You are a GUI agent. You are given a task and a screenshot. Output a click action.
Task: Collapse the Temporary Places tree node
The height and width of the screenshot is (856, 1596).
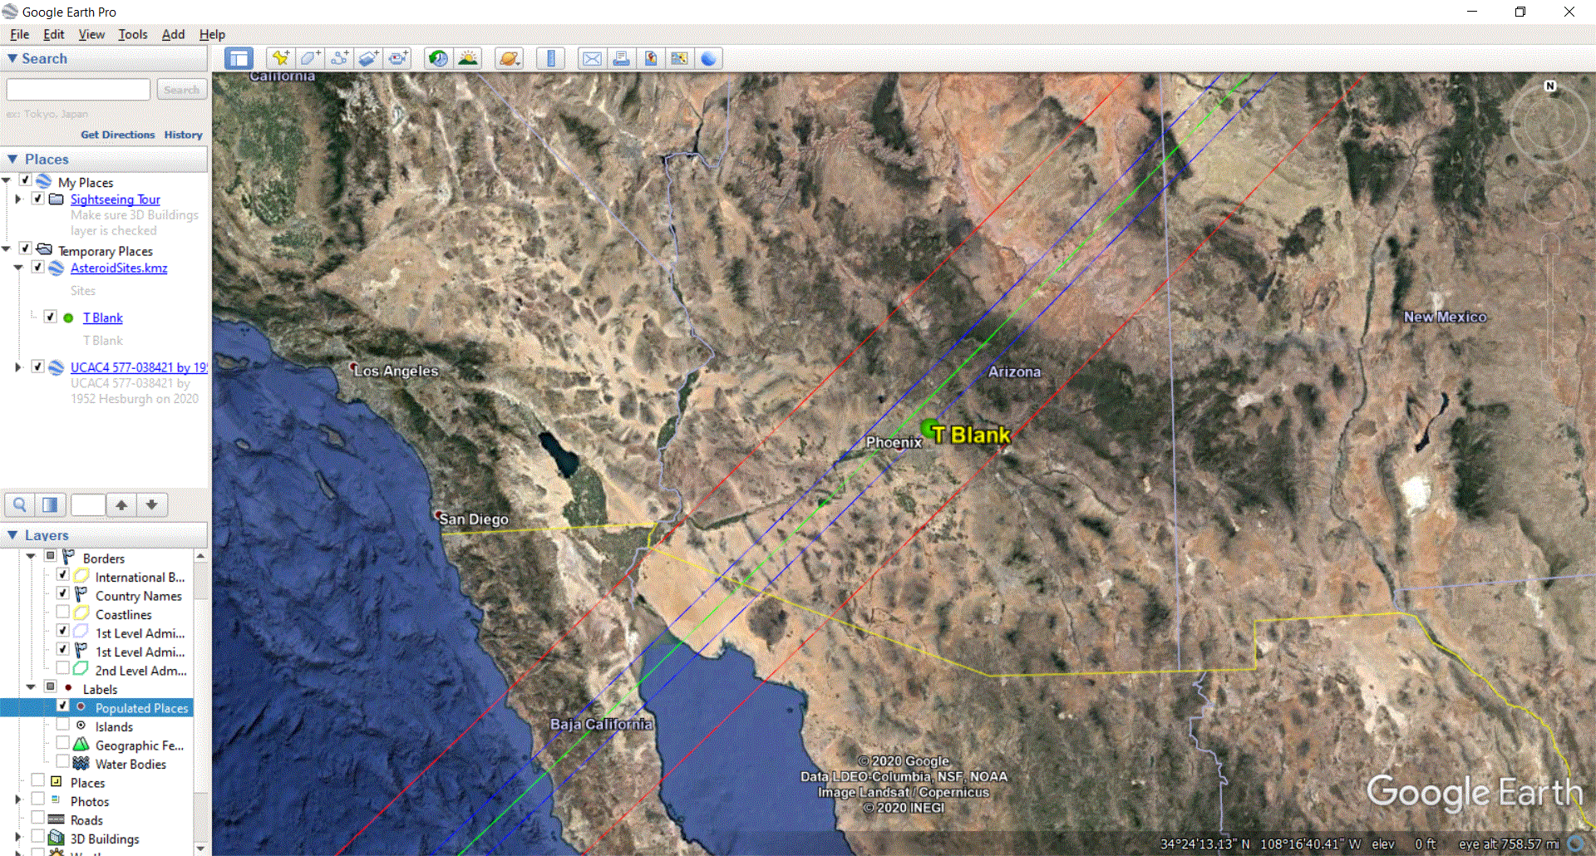point(7,249)
